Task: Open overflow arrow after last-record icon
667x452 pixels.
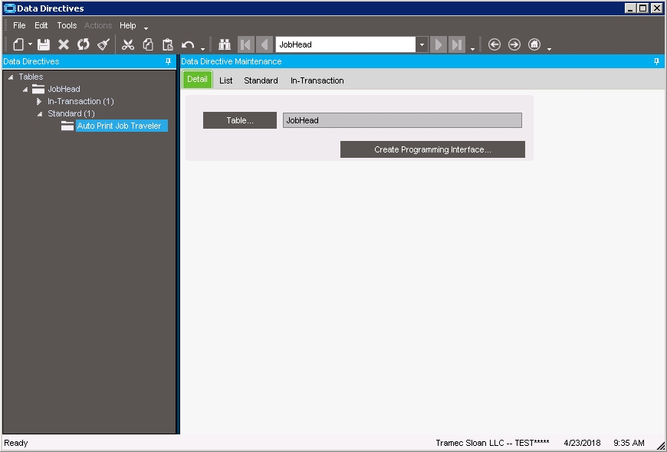Action: (472, 49)
